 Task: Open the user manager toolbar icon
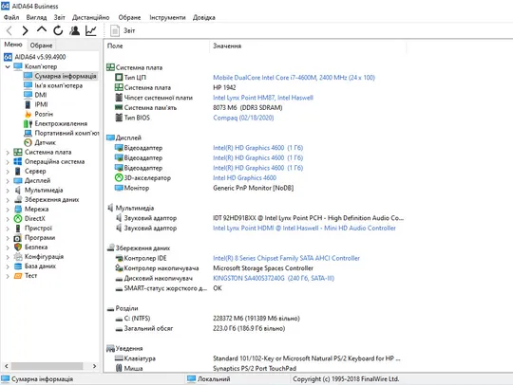coord(75,30)
